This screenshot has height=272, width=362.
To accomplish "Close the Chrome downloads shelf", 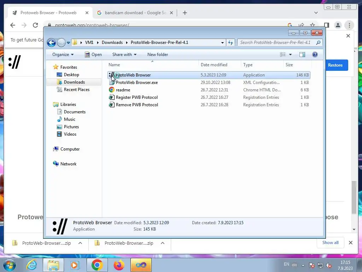I will tap(350, 243).
